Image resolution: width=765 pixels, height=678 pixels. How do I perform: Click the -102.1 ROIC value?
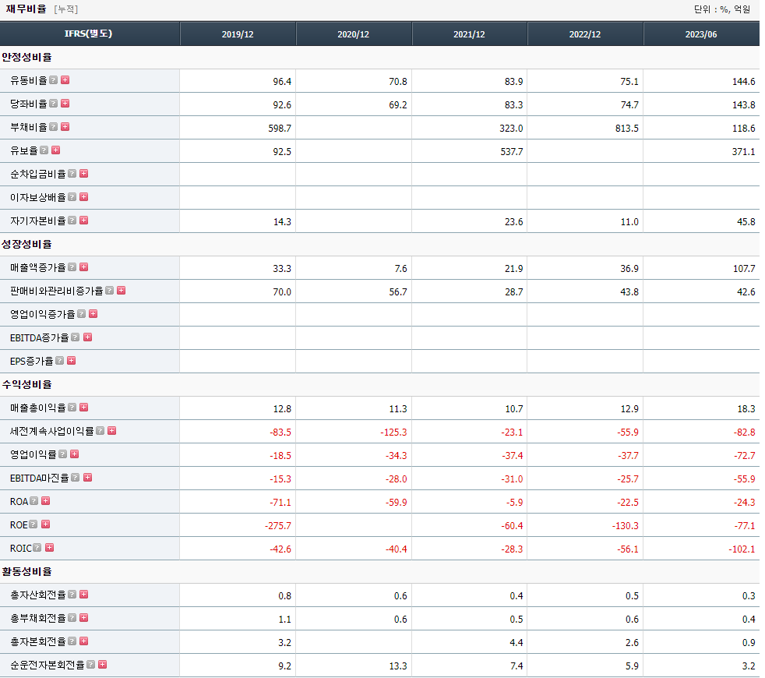742,549
